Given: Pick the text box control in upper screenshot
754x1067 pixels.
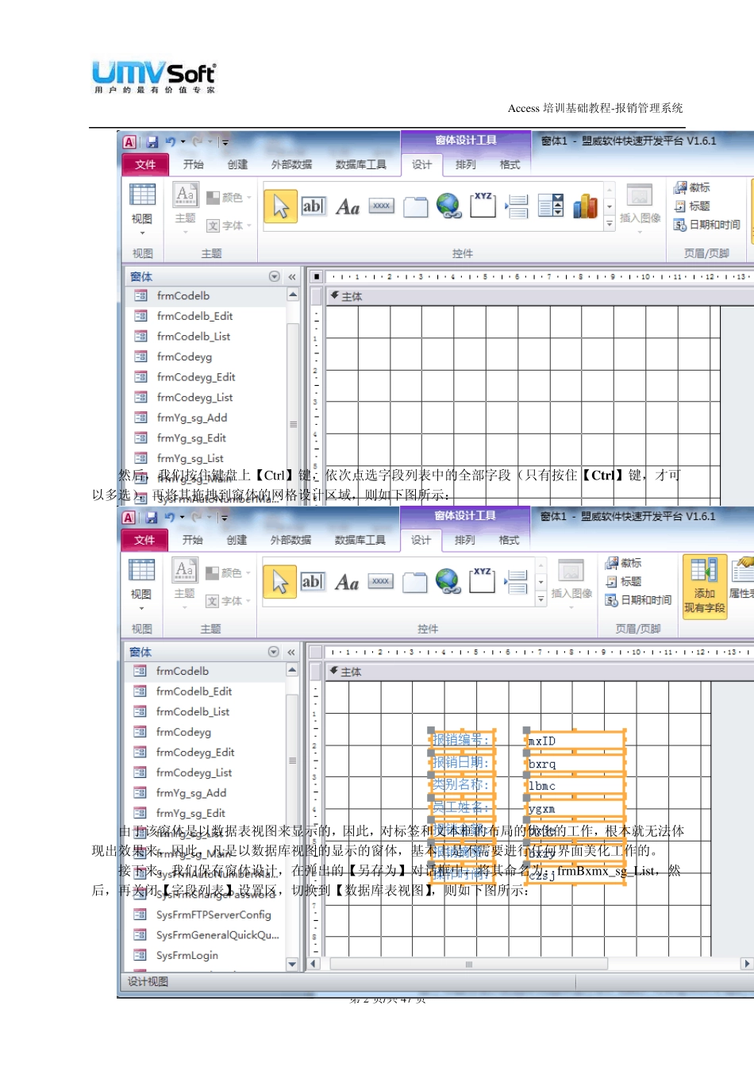Looking at the screenshot, I should pyautogui.click(x=313, y=206).
